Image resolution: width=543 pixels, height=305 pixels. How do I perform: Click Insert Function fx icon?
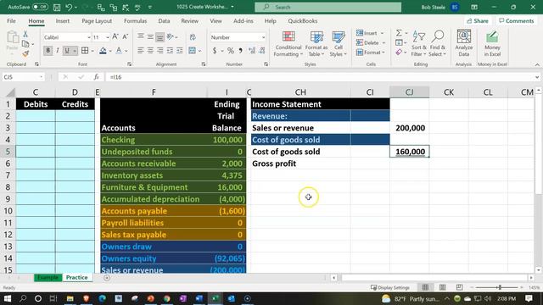[x=96, y=77]
